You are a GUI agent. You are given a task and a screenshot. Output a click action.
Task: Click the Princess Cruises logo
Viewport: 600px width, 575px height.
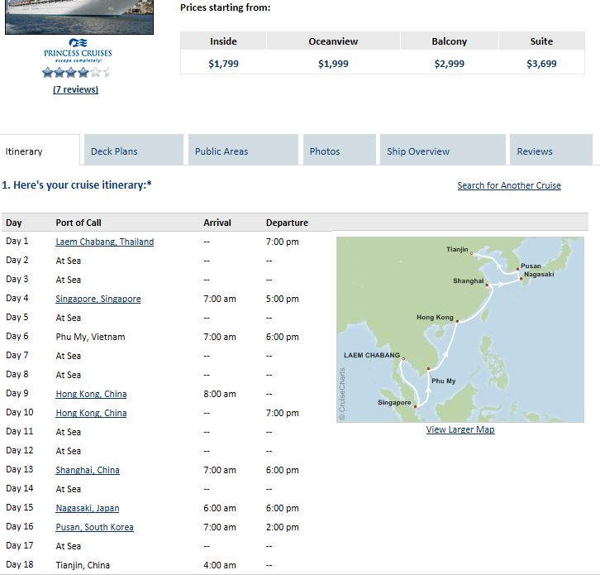pos(78,50)
